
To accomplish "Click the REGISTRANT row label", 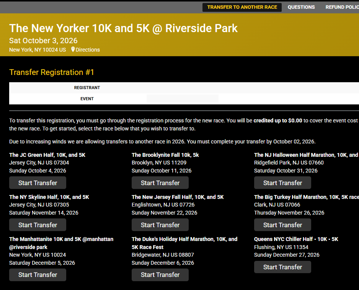I will (x=87, y=88).
